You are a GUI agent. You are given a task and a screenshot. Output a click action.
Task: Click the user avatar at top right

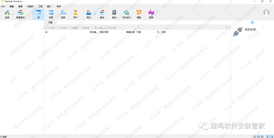click(266, 12)
